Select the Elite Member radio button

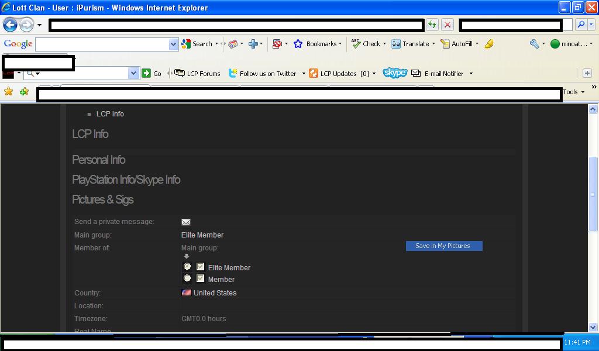(x=187, y=267)
